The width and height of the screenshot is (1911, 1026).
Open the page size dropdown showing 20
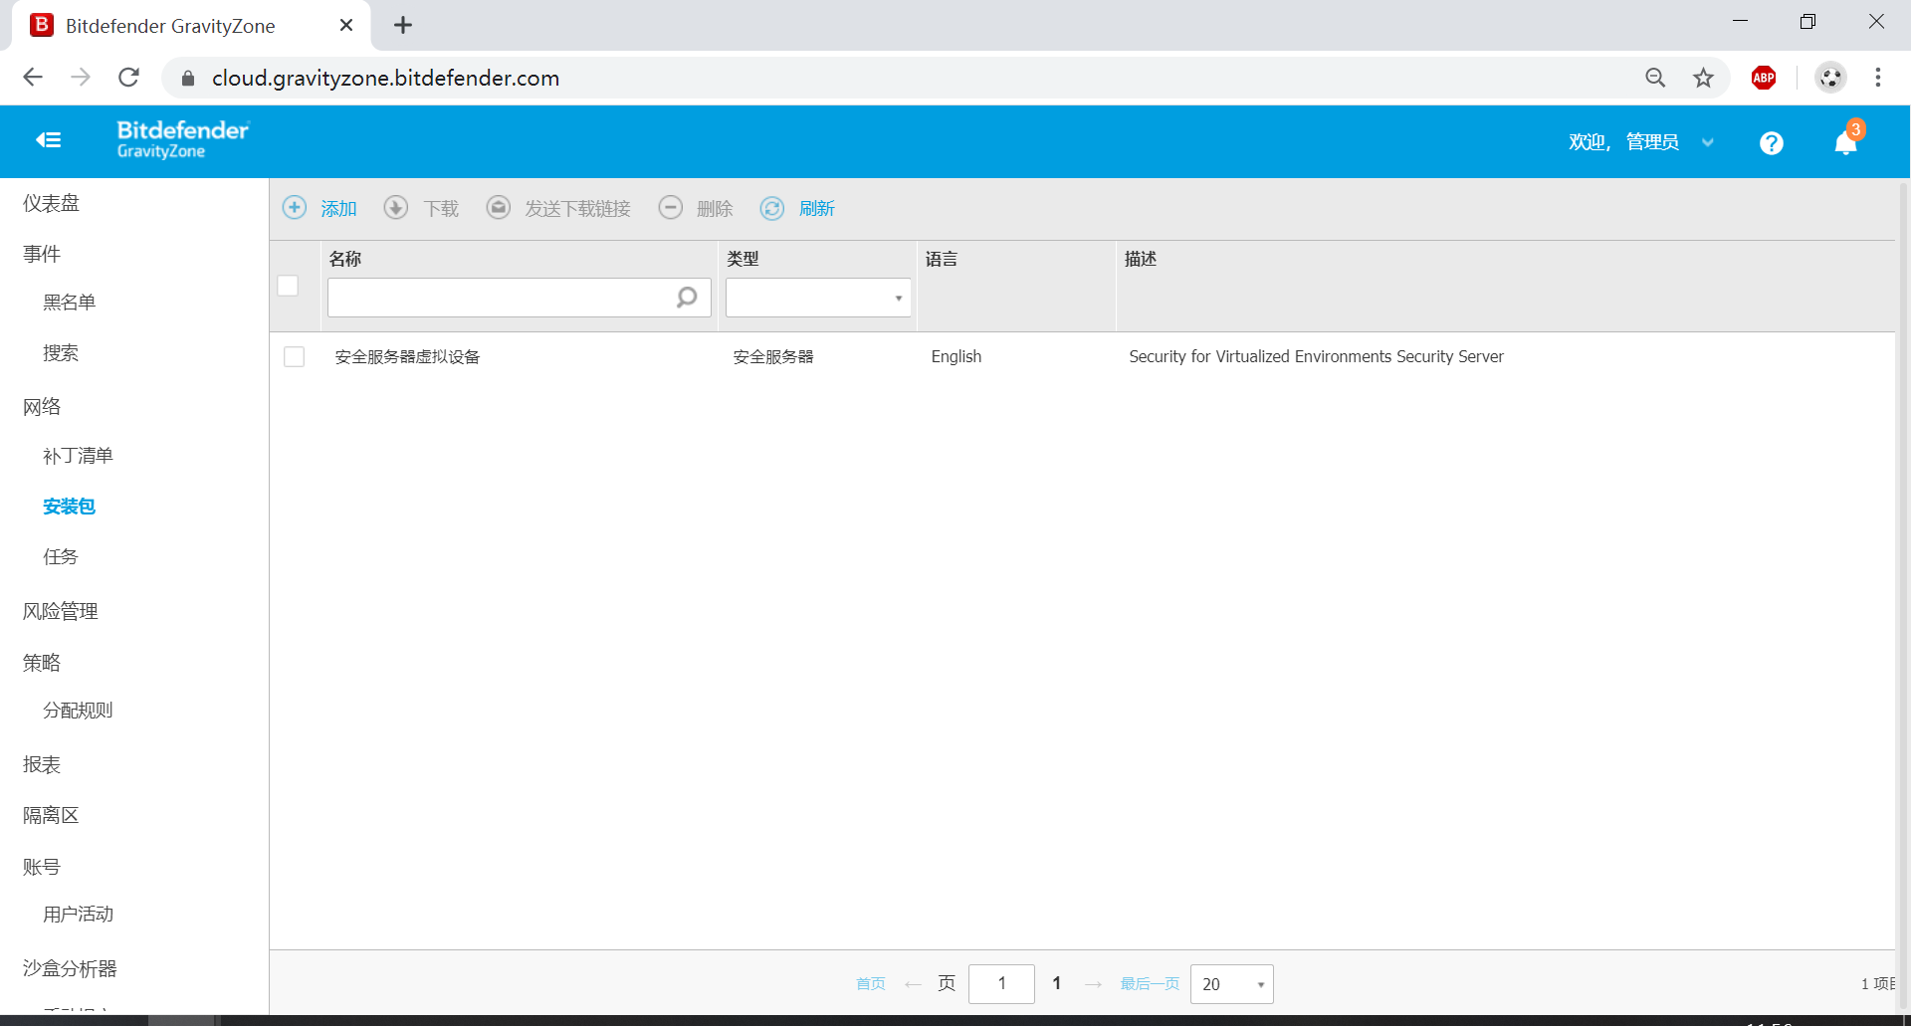coord(1232,984)
